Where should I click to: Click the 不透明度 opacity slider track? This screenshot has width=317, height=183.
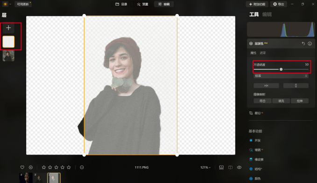[281, 69]
